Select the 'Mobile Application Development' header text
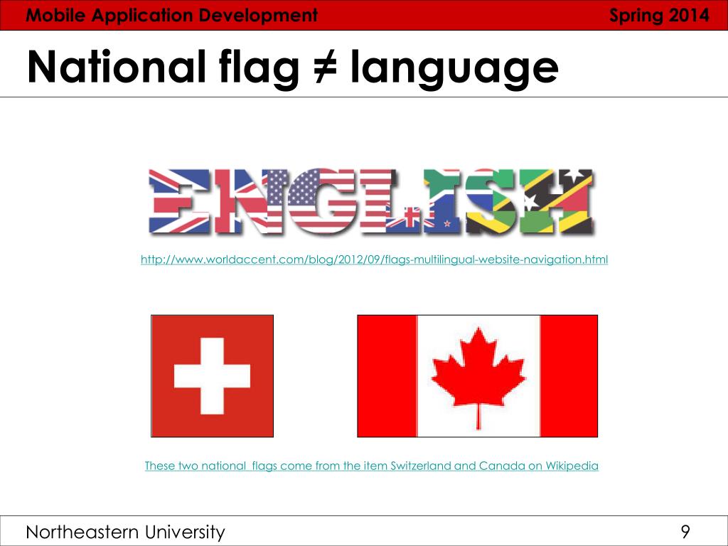The image size is (728, 546). (x=172, y=16)
